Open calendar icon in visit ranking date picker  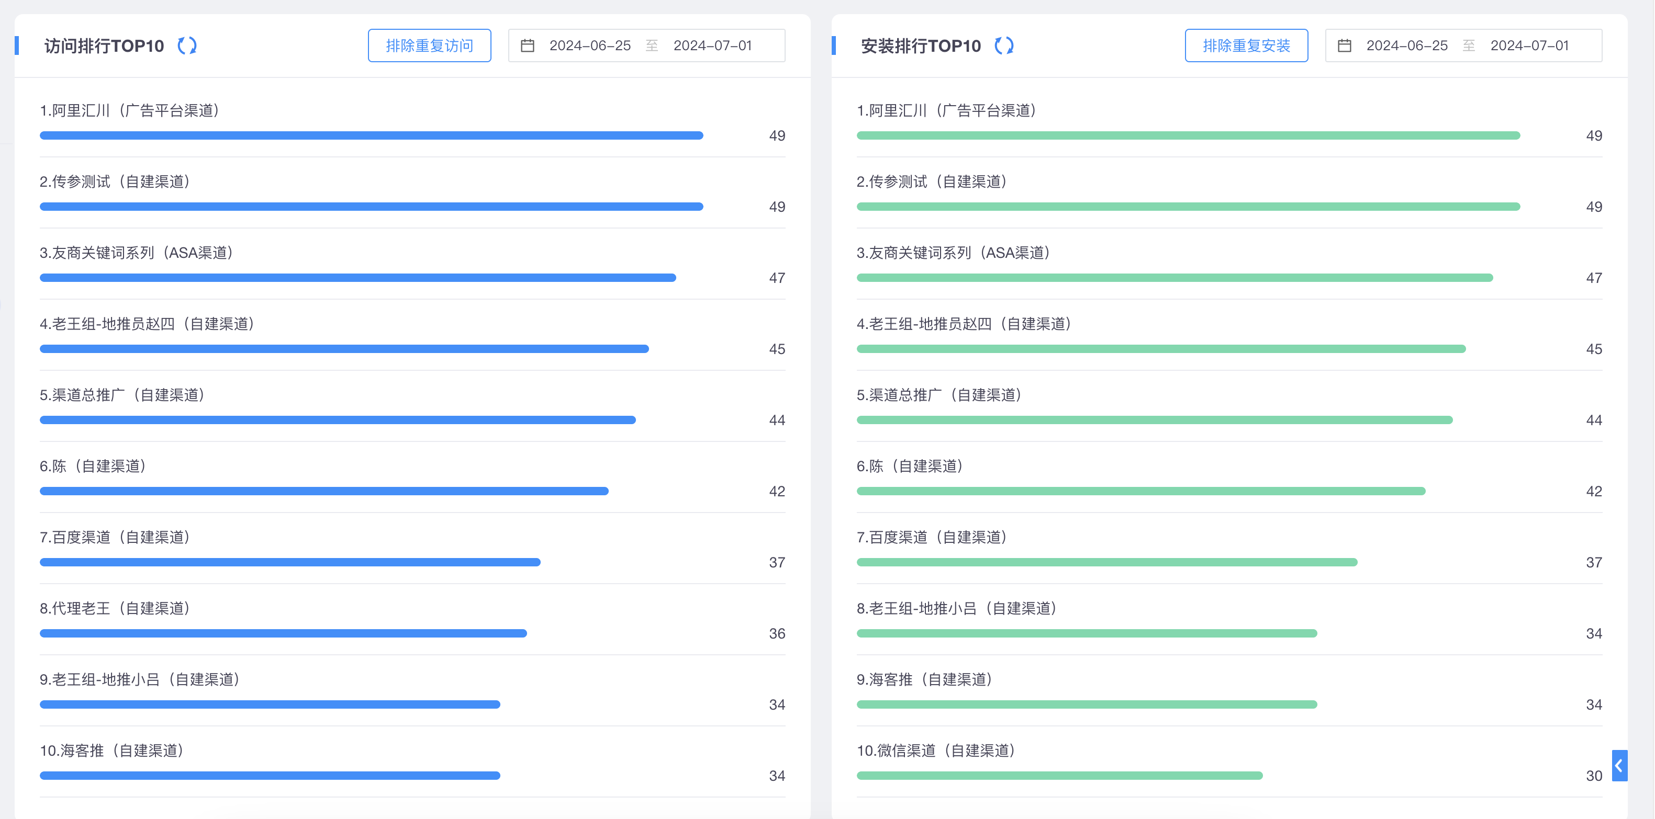528,45
